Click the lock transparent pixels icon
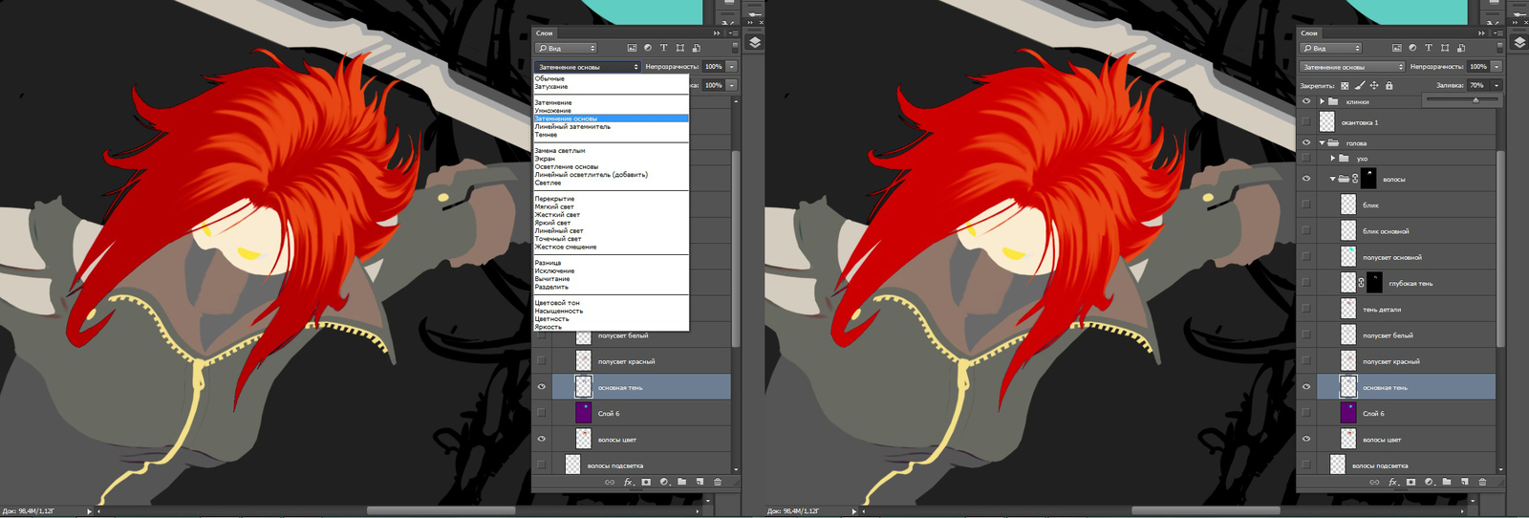 1345,86
